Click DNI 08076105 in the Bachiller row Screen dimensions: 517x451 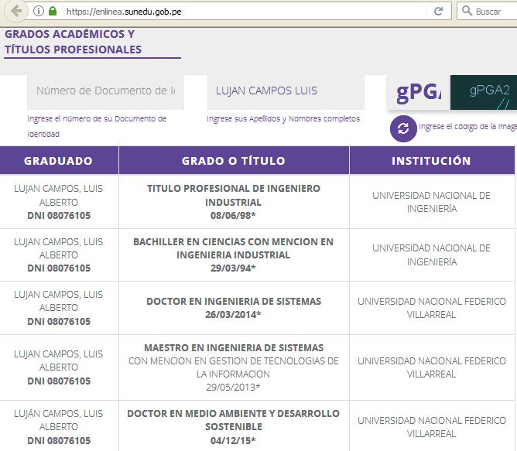tap(59, 268)
